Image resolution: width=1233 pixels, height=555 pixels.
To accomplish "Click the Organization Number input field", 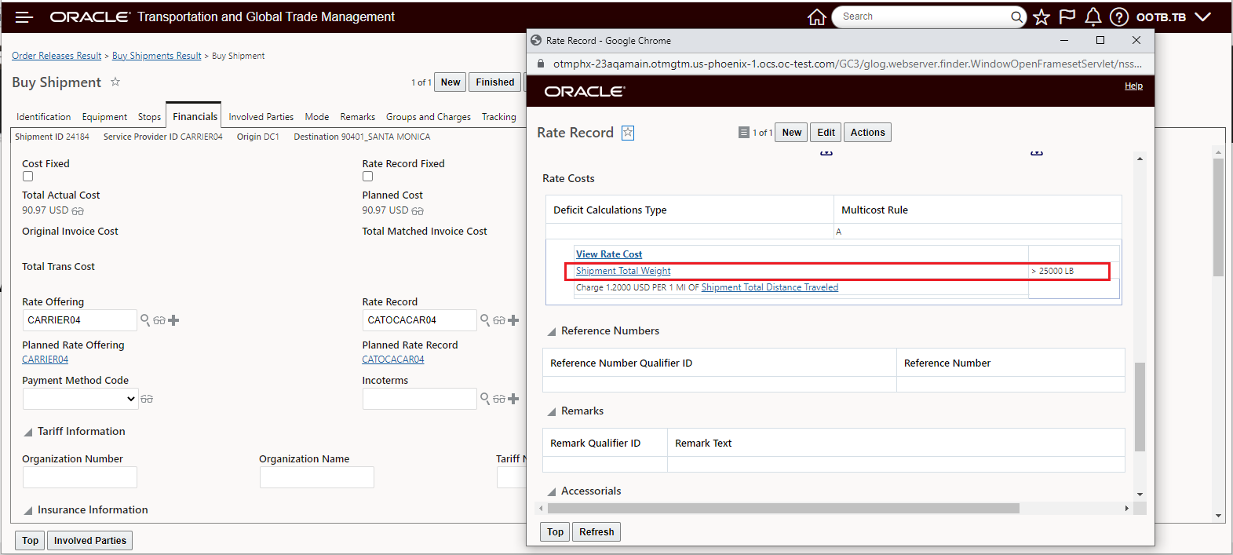I will click(x=80, y=477).
